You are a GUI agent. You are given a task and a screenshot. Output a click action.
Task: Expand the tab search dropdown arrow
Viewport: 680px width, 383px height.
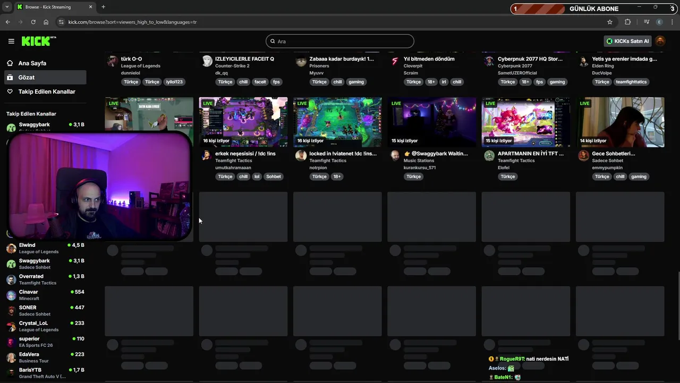click(x=7, y=7)
